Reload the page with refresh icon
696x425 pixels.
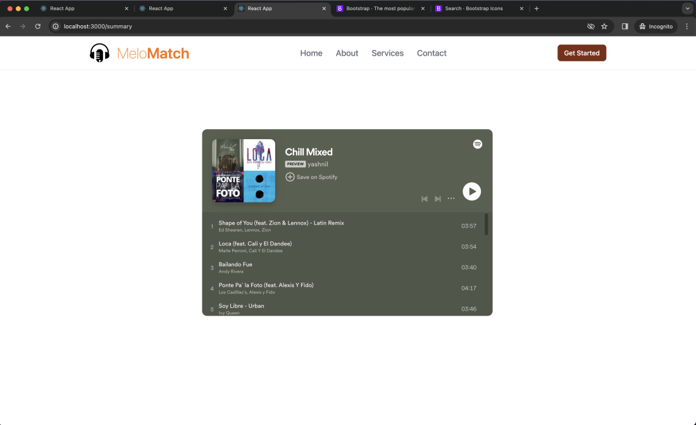(x=38, y=26)
